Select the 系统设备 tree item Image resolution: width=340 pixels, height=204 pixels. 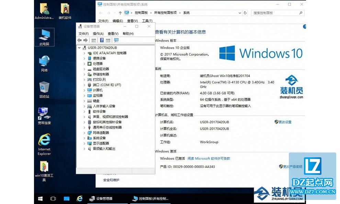pyautogui.click(x=99, y=138)
